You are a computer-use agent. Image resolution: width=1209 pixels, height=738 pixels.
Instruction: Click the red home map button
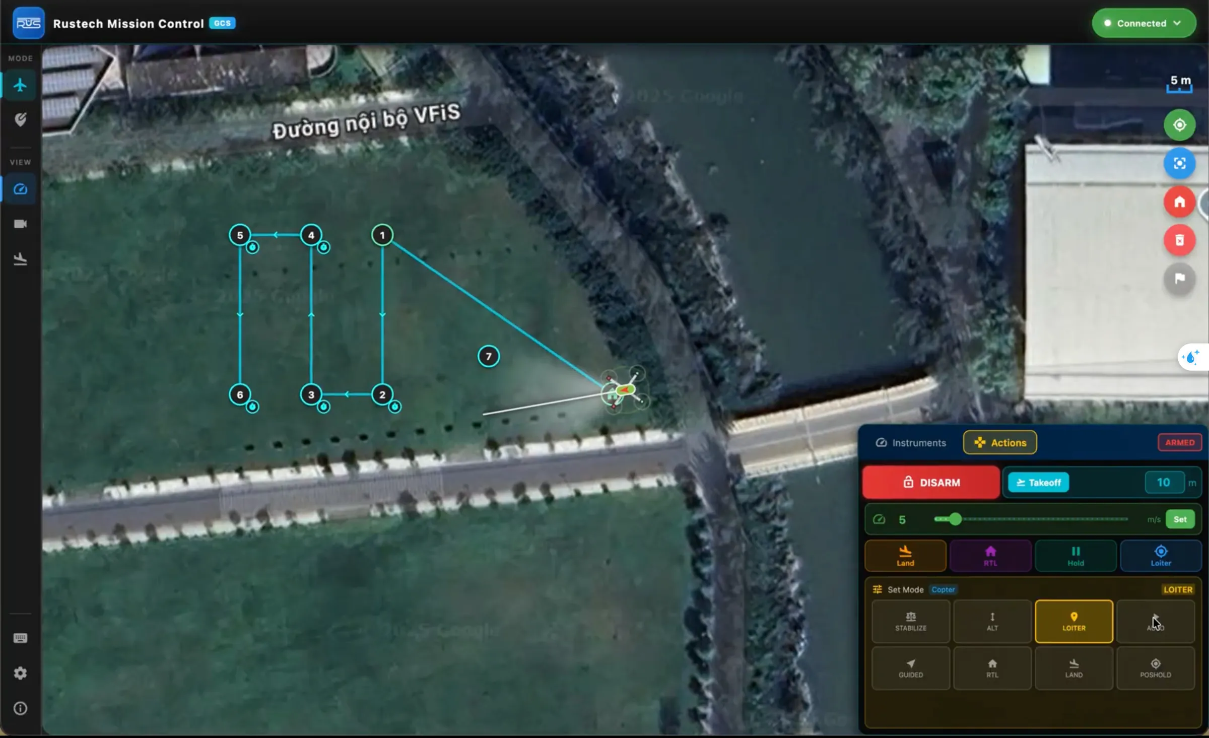click(1179, 202)
